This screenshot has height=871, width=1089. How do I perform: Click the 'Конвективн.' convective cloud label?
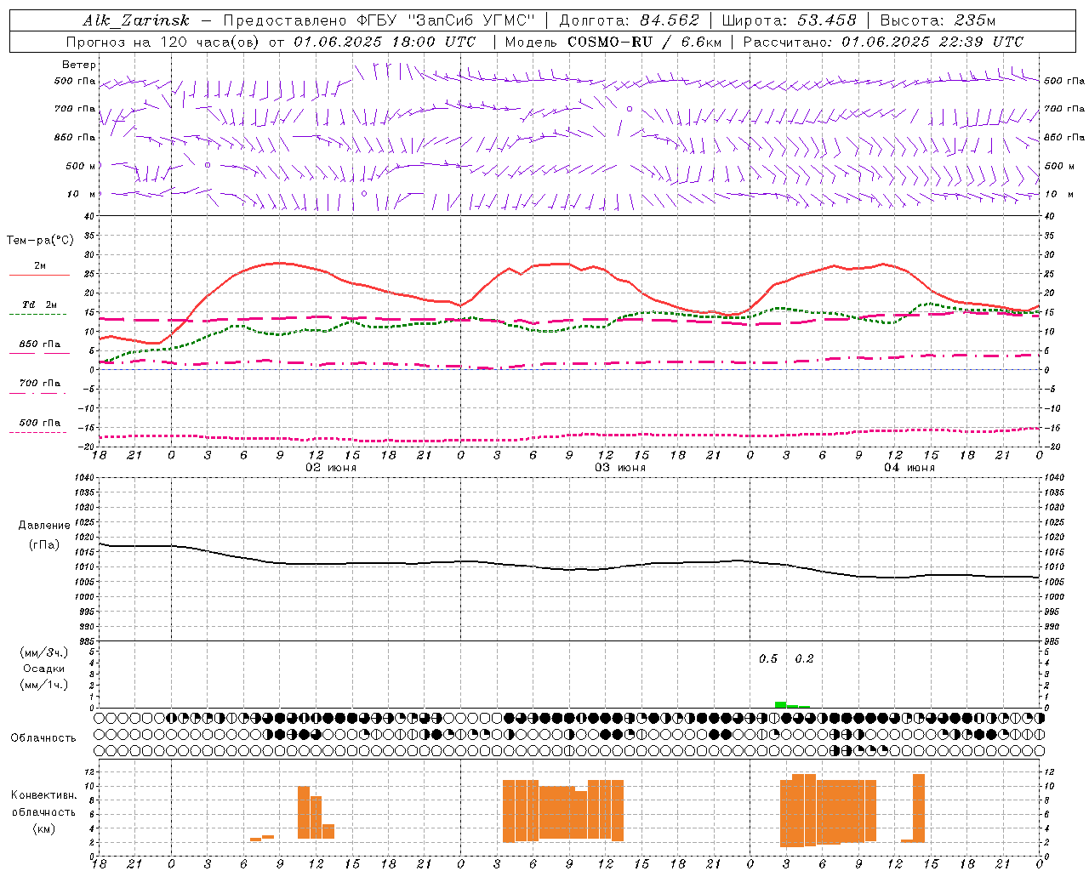click(x=43, y=795)
